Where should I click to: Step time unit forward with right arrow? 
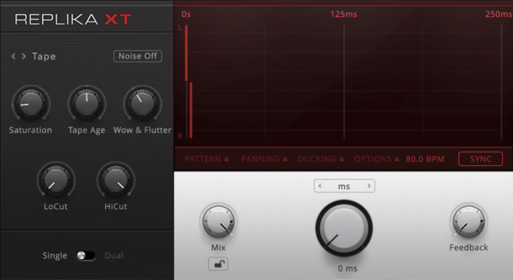coord(369,186)
